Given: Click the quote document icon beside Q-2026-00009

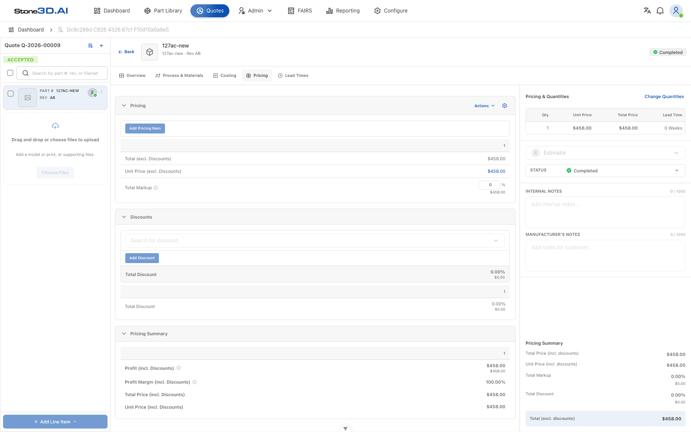Looking at the screenshot, I should (90, 45).
